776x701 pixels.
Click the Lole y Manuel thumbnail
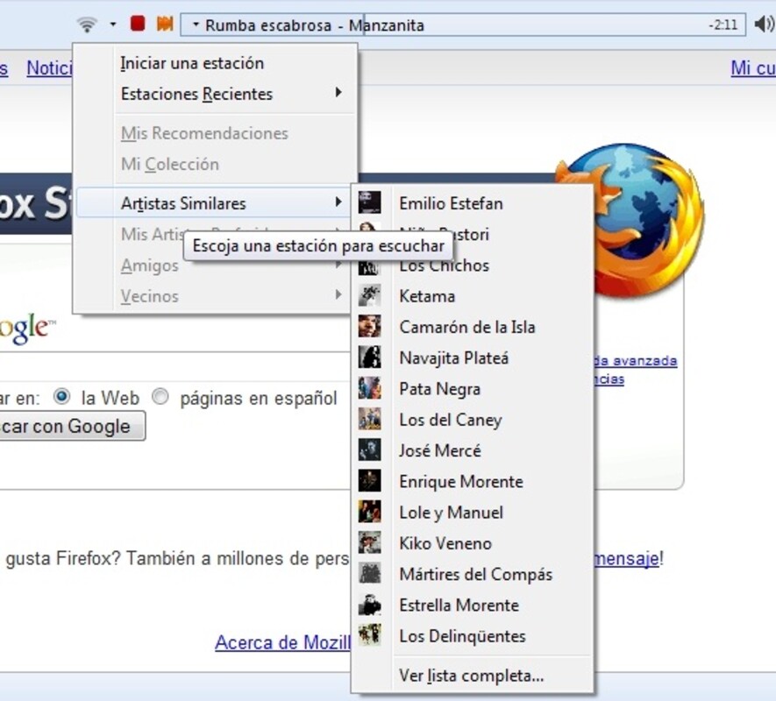[x=370, y=512]
